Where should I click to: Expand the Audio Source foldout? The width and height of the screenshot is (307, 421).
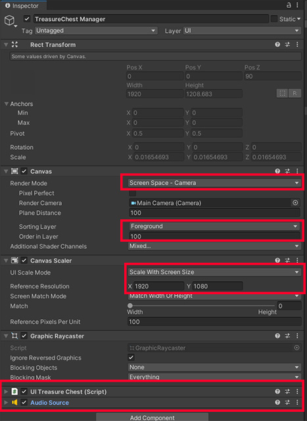[6, 402]
